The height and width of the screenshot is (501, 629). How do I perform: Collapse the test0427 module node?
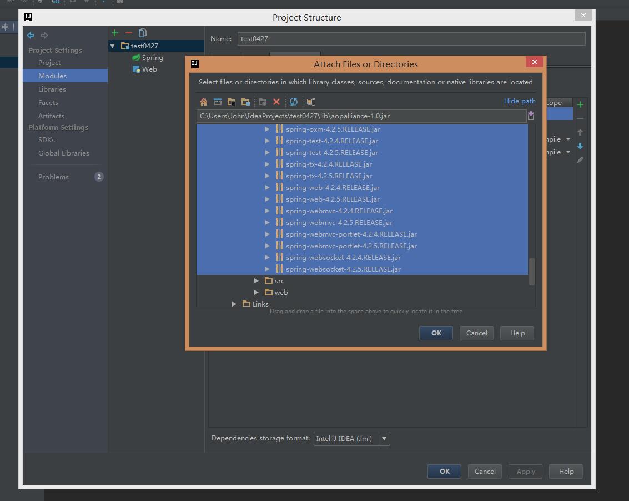113,46
